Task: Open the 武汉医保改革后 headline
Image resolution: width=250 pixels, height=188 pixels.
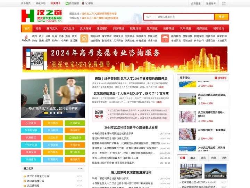Action: [x=131, y=94]
